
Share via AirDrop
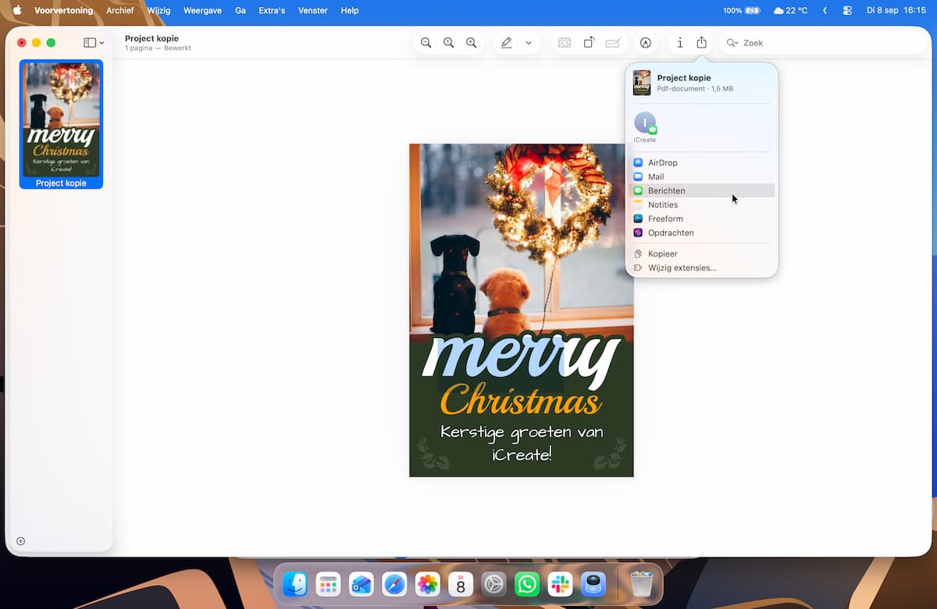(x=701, y=162)
